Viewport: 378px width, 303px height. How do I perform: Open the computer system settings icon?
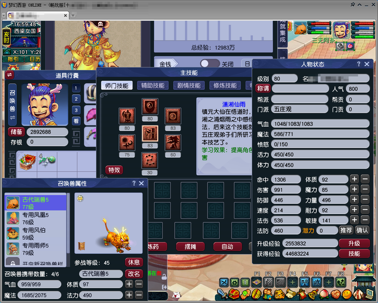pyautogui.click(x=369, y=293)
